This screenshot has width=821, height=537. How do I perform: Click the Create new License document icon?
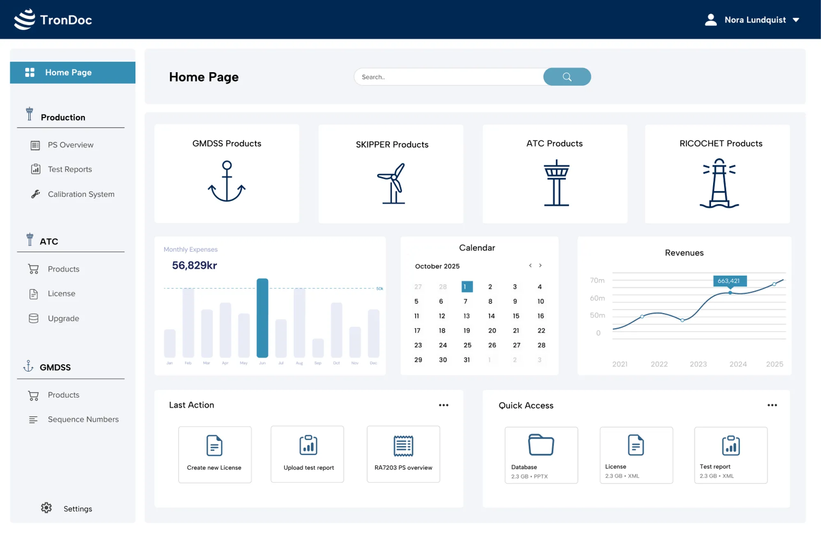pos(214,446)
